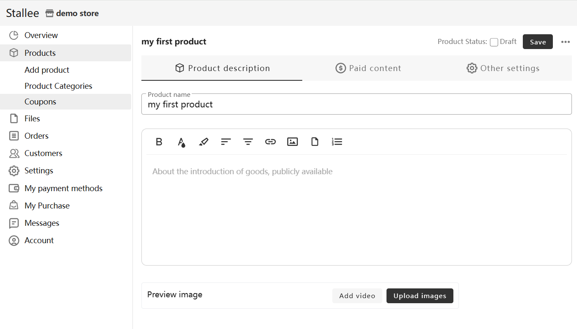The width and height of the screenshot is (577, 329).
Task: Insert a hyperlink using link icon
Action: coord(270,142)
